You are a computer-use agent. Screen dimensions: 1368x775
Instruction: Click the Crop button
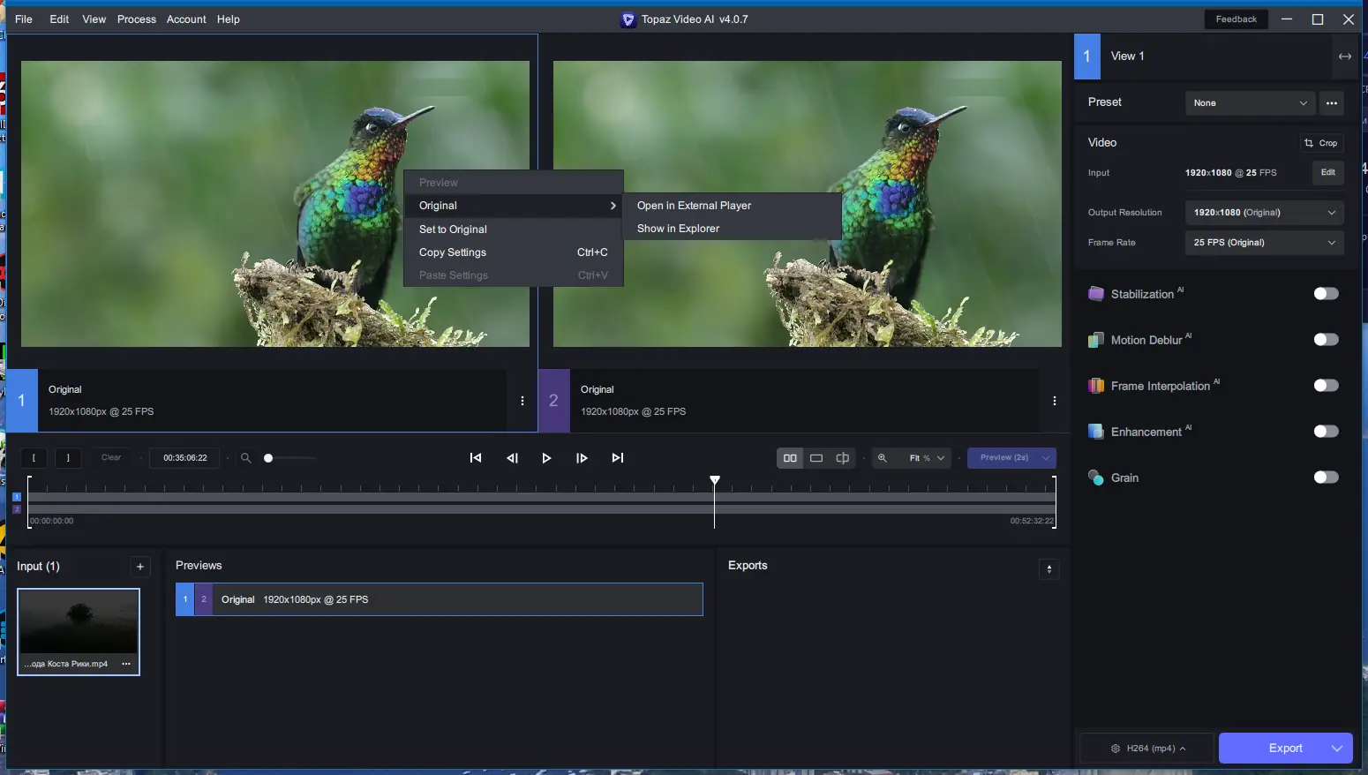[1321, 143]
